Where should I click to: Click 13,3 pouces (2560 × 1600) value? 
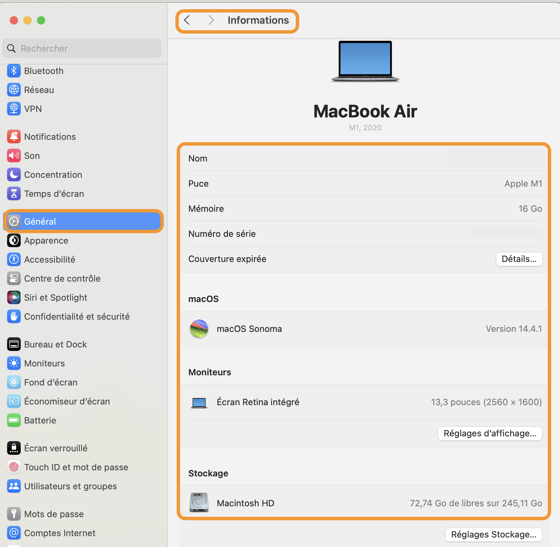486,402
